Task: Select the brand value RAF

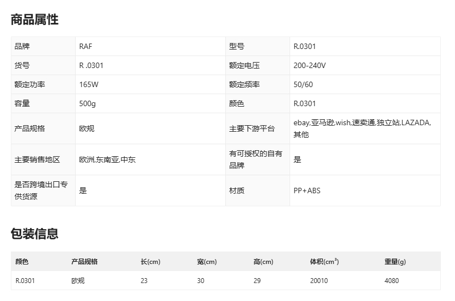Action: pos(85,46)
